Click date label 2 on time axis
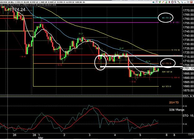 click(x=64, y=135)
